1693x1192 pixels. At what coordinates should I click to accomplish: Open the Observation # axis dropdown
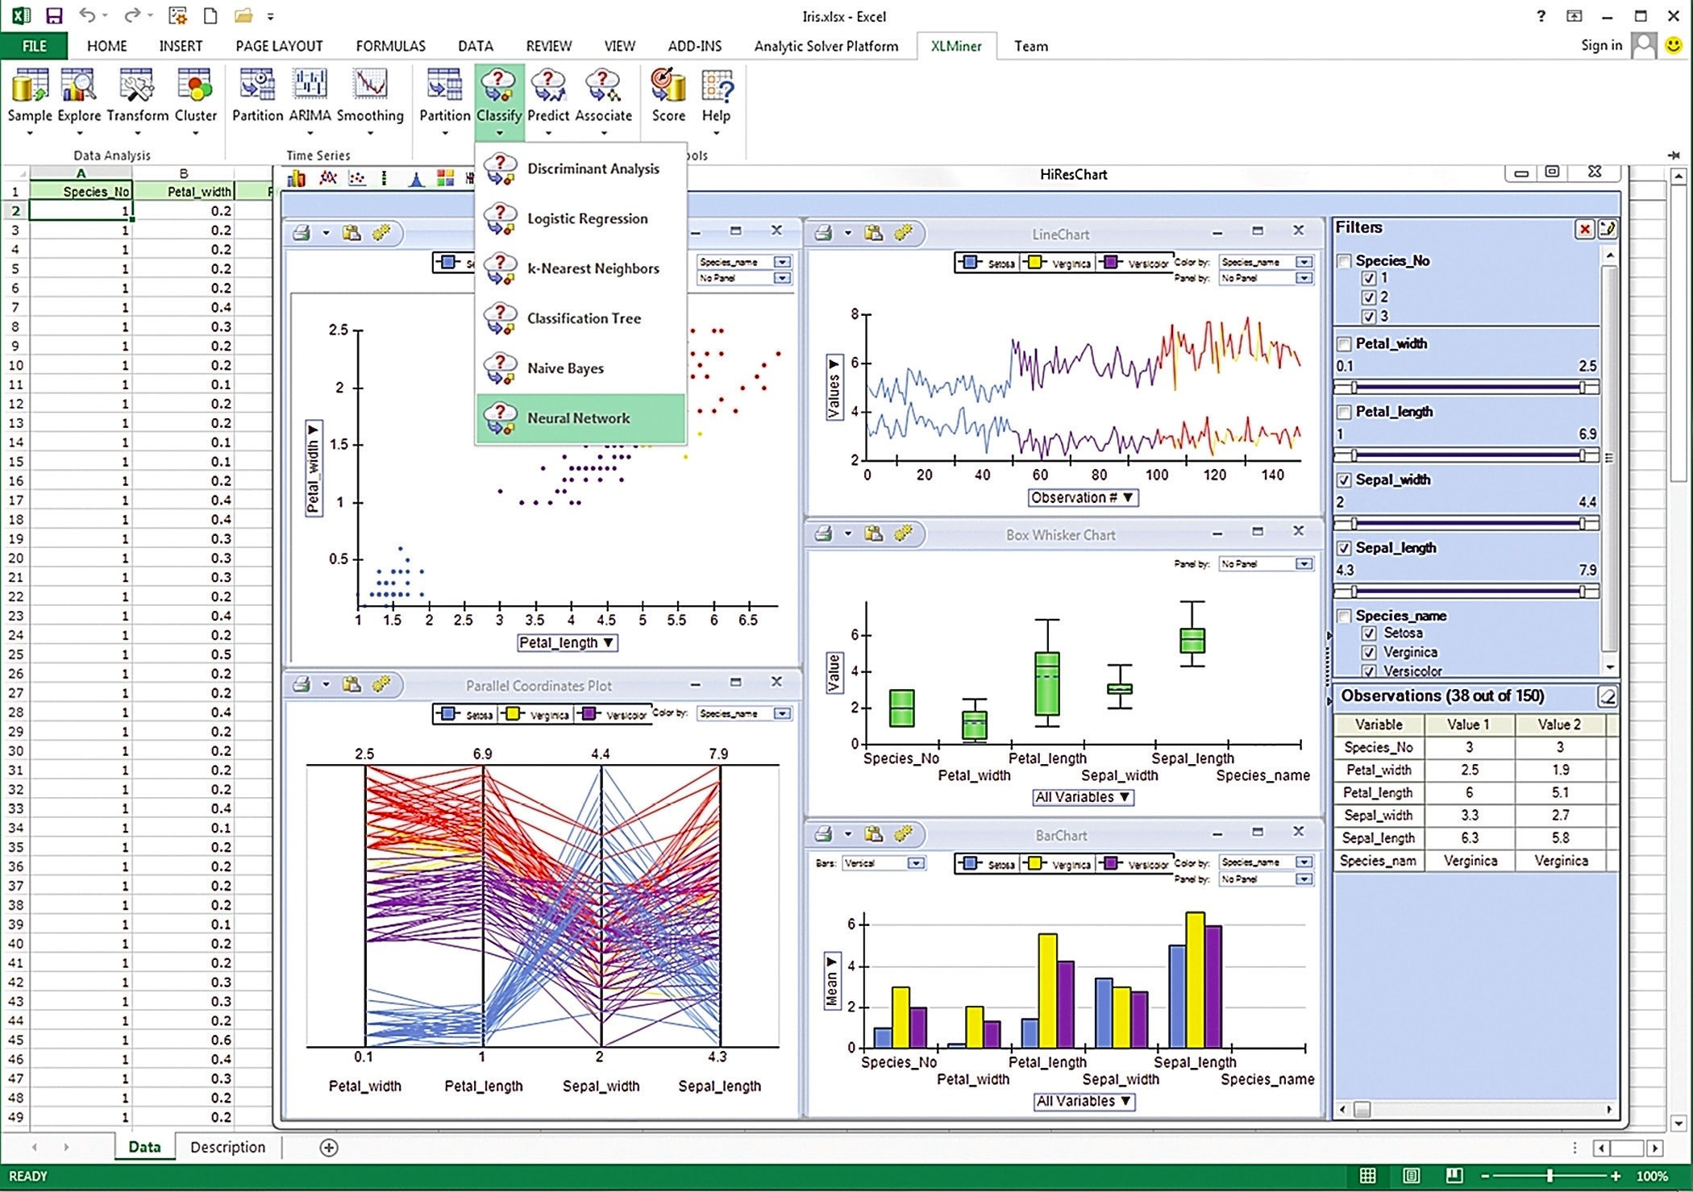click(x=1082, y=498)
